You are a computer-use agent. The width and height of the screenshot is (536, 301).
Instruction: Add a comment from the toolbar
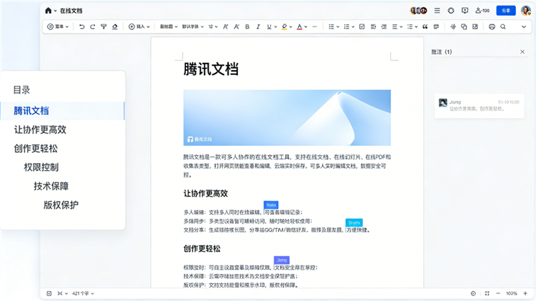(x=436, y=26)
